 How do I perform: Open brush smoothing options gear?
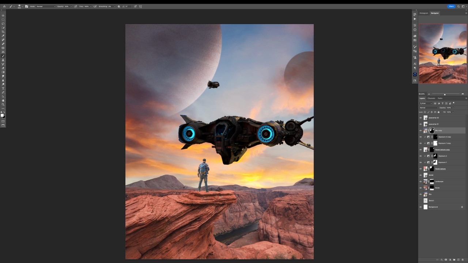point(118,6)
